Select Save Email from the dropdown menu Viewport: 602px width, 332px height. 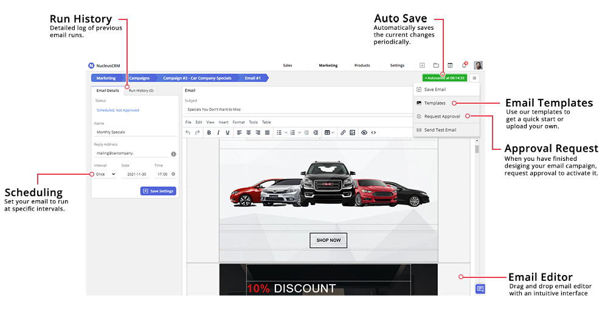click(x=446, y=89)
